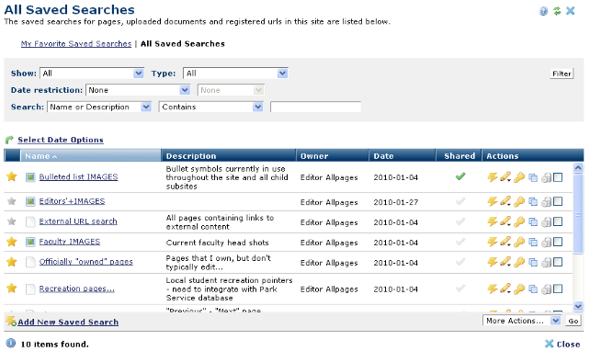Screen dimensions: 590x351
Task: Click the help icon at top right
Action: point(543,11)
